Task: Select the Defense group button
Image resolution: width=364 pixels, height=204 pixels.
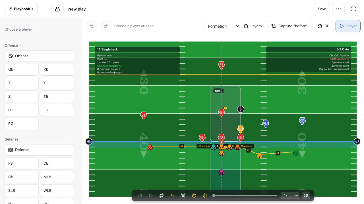Action: (39, 150)
